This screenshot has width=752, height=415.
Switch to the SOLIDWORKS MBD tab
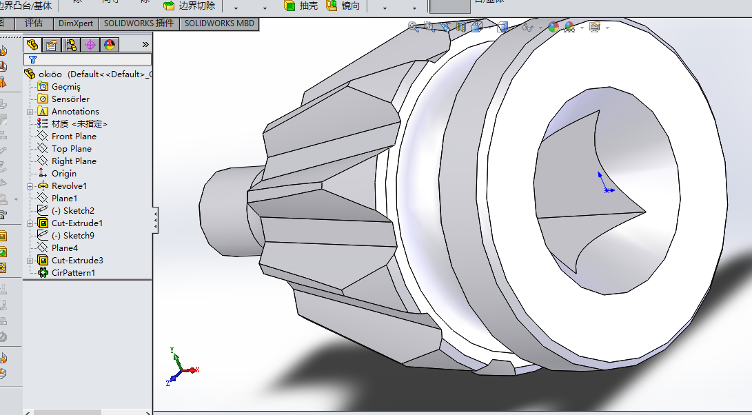[x=219, y=23]
